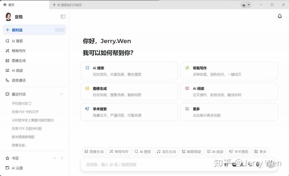Image resolution: width=289 pixels, height=176 pixels.
Task: Click the image upload icon in input bar
Action: coord(234,164)
